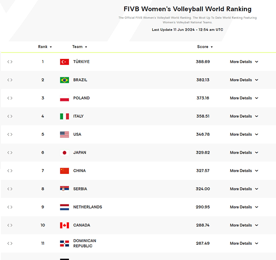Click the 388.69 score for Türkiye
The image size is (276, 260).
click(x=203, y=62)
